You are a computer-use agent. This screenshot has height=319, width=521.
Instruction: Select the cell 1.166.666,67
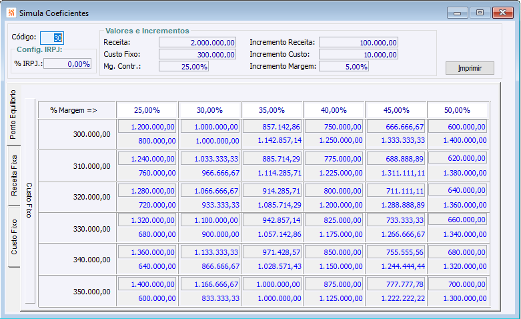tap(210, 284)
